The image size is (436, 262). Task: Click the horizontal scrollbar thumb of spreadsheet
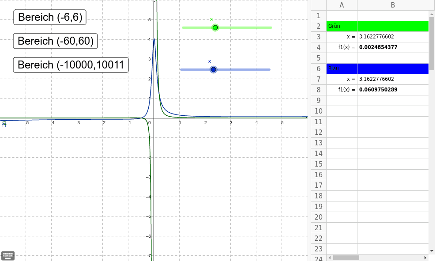click(346, 258)
